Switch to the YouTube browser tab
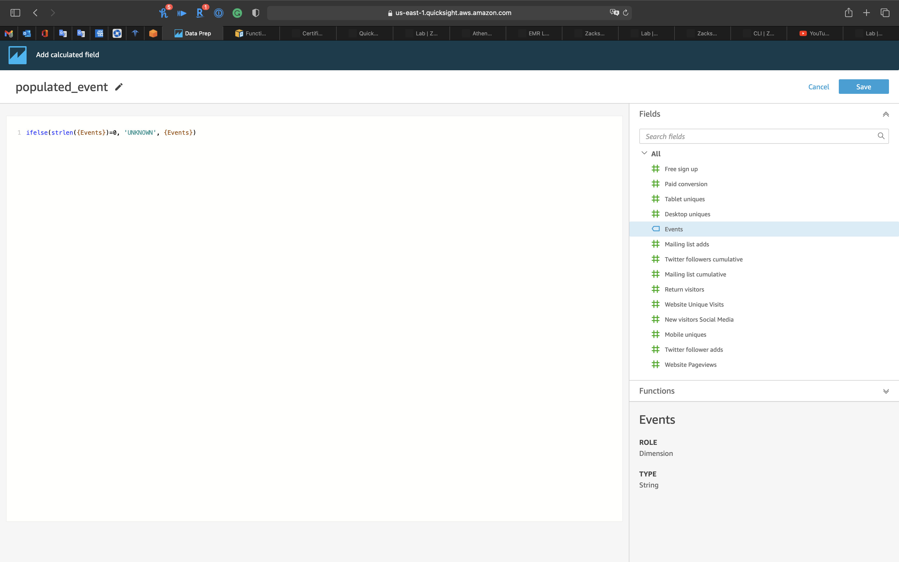The image size is (899, 562). point(814,33)
